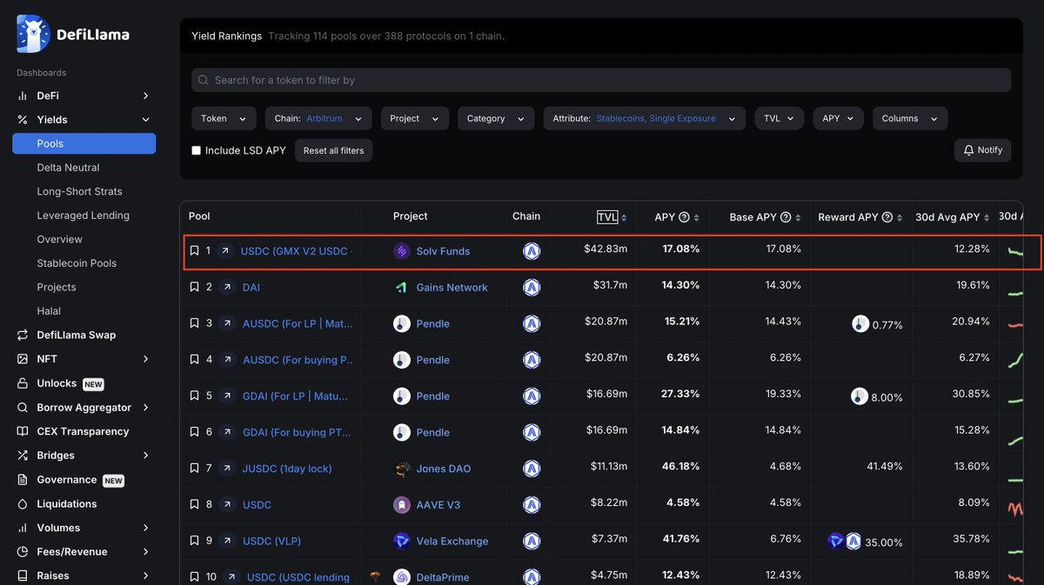Click the Vela Exchange project logo

[401, 541]
